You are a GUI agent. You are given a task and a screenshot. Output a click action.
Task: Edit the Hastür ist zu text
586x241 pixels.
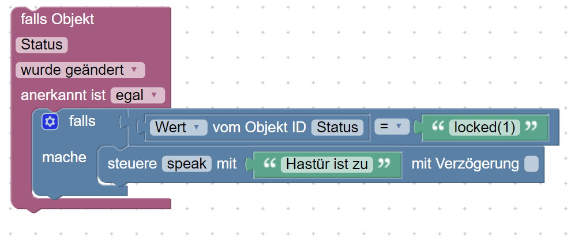coord(327,165)
